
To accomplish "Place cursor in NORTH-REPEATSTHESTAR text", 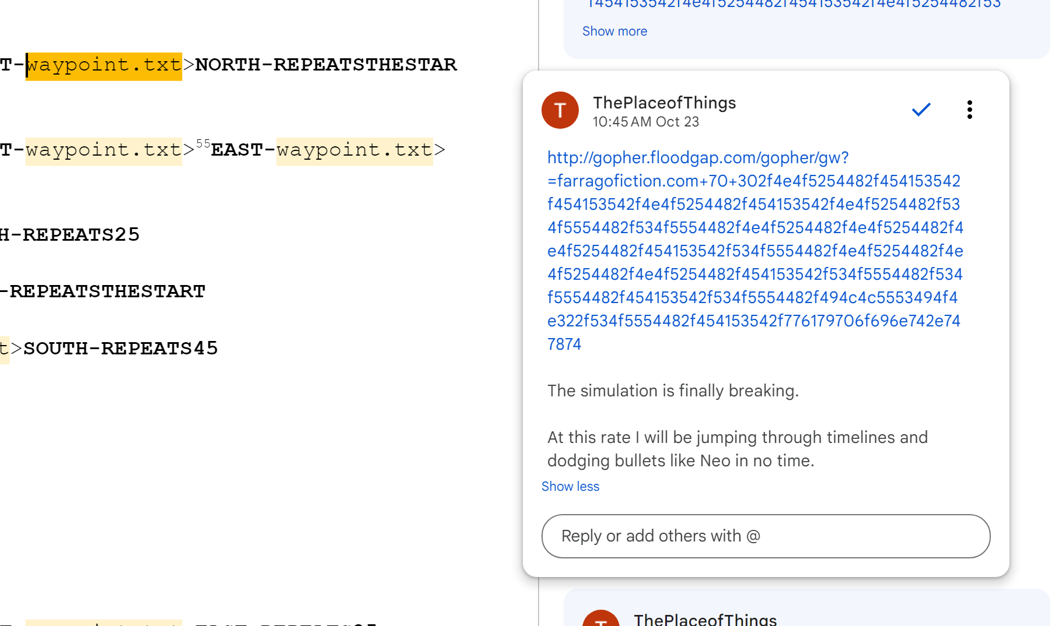I will (326, 65).
